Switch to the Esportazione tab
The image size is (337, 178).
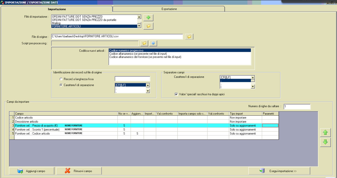[169, 9]
